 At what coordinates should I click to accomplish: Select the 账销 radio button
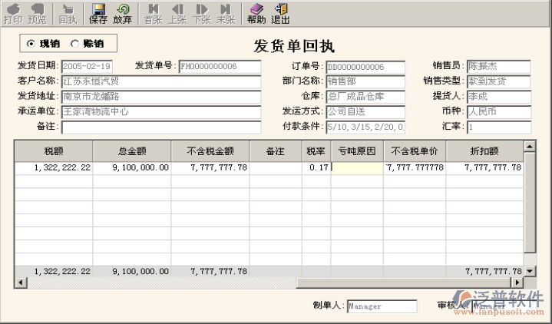click(75, 43)
